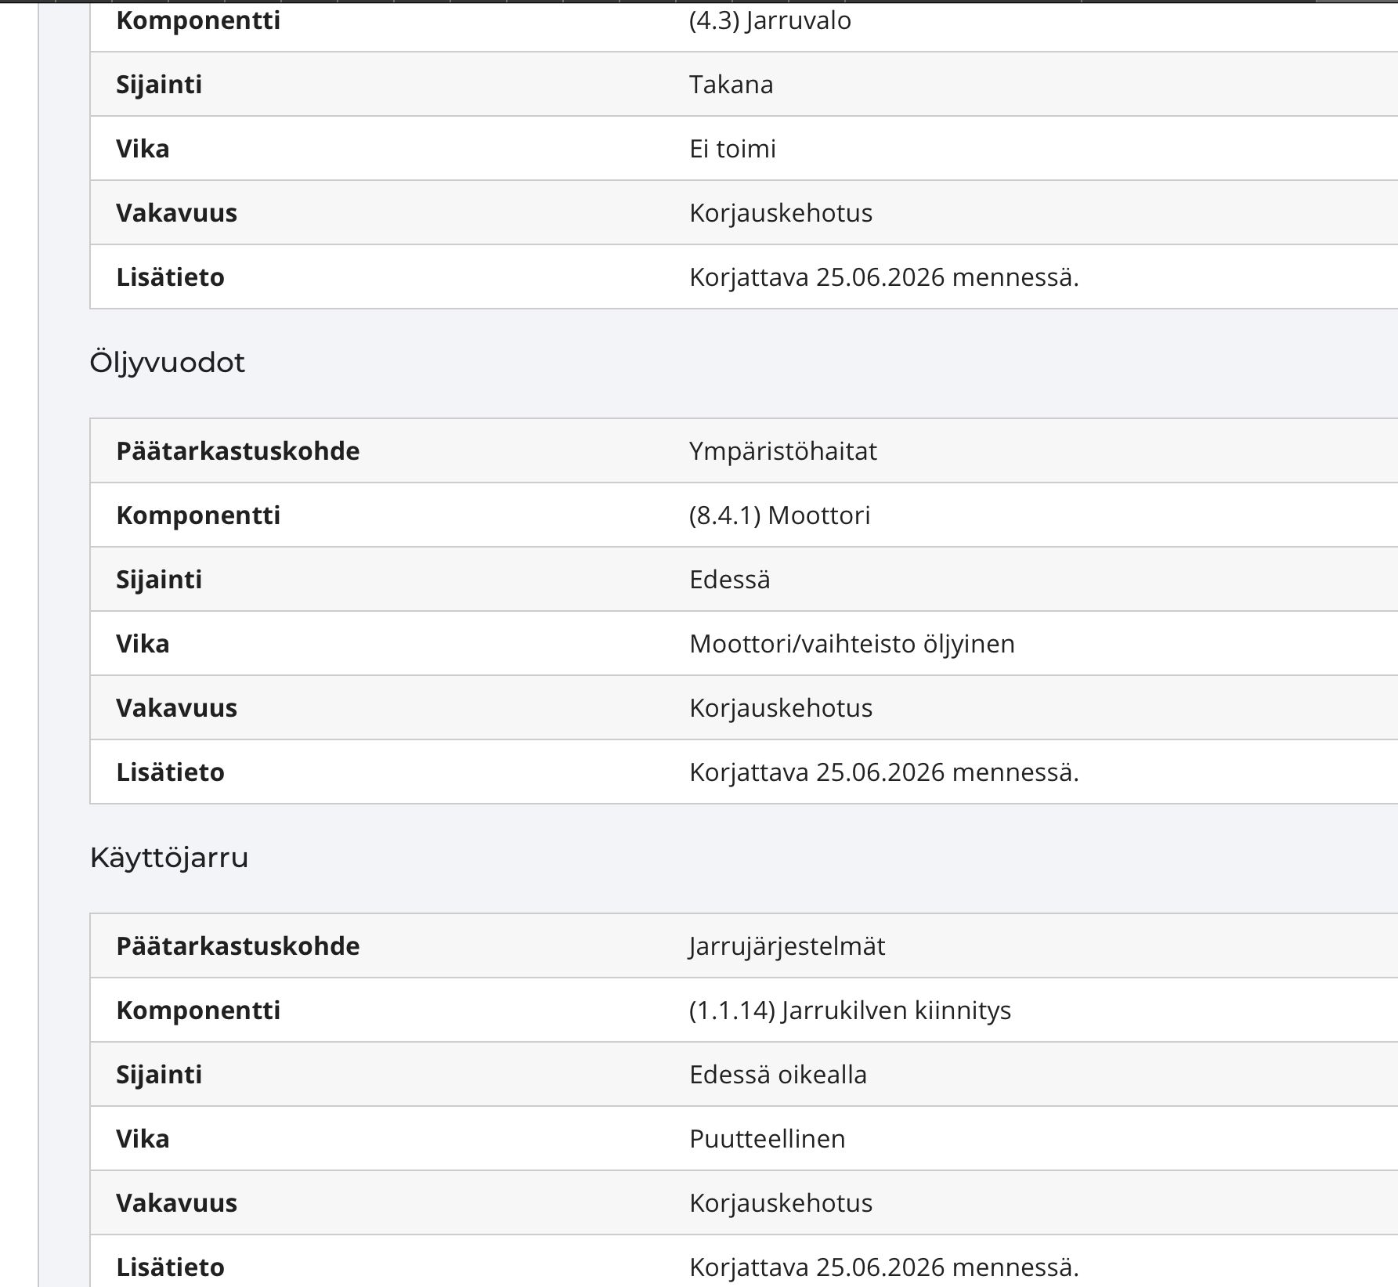Click Lisätieto deadline text in Öljyvuodot table
Screen dimensions: 1398x1287
883,772
